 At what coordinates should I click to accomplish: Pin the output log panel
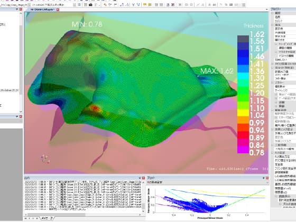click(140, 178)
